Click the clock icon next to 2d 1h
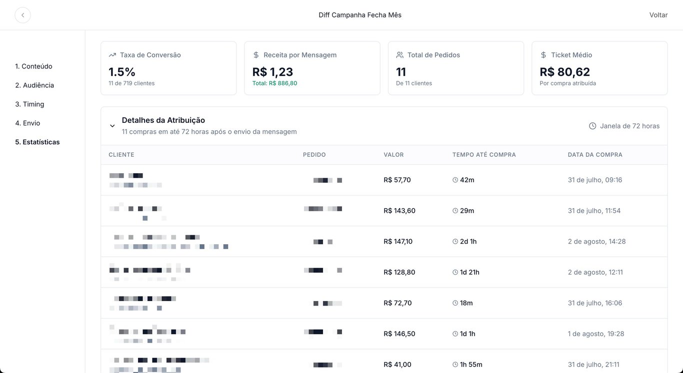683x373 pixels. tap(455, 242)
